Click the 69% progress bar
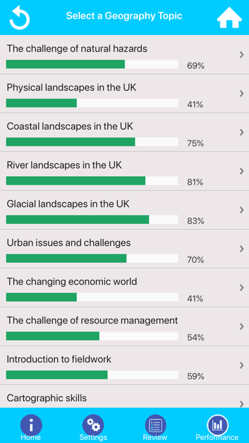The image size is (249, 443). 92,64
